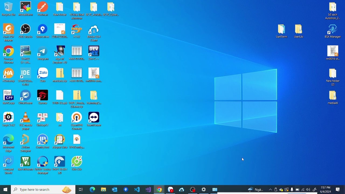Open the notification Action Center
Viewport: 345px width, 194px height.
coord(338,190)
